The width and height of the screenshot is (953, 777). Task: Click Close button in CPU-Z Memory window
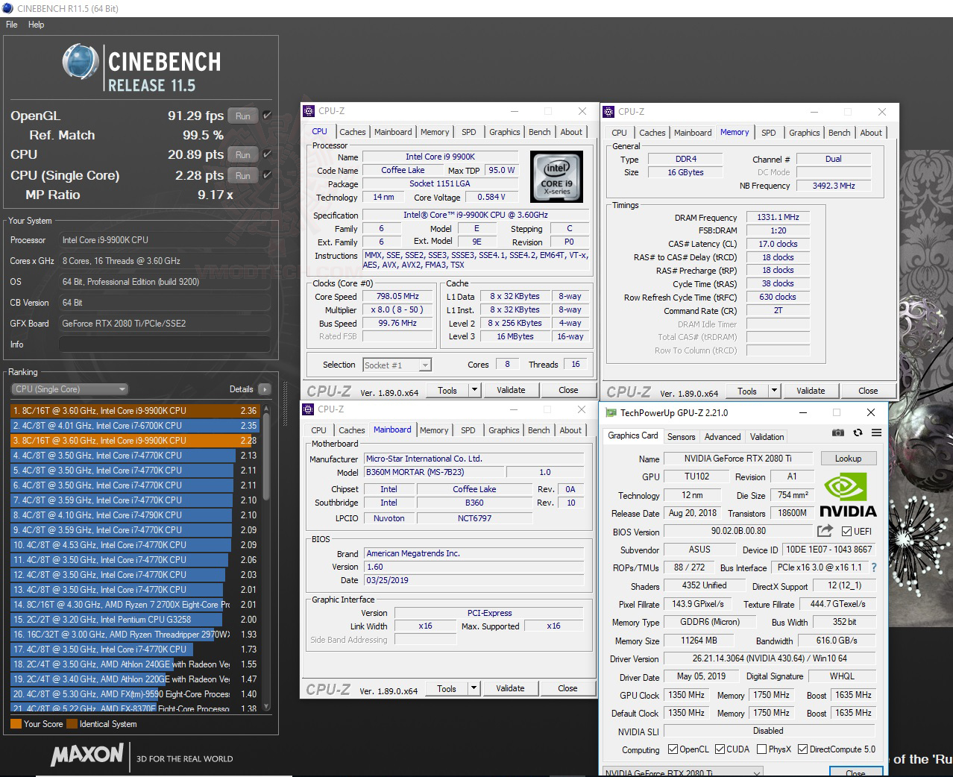[868, 390]
